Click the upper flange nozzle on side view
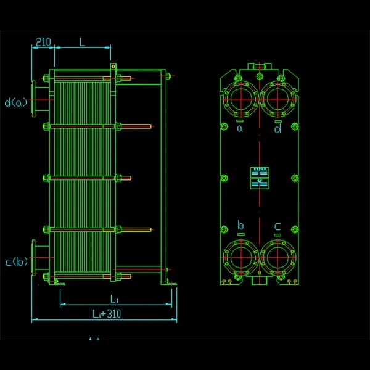 click(41, 98)
